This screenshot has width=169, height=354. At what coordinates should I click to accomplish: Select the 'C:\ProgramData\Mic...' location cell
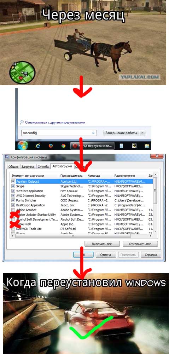pyautogui.click(x=129, y=205)
